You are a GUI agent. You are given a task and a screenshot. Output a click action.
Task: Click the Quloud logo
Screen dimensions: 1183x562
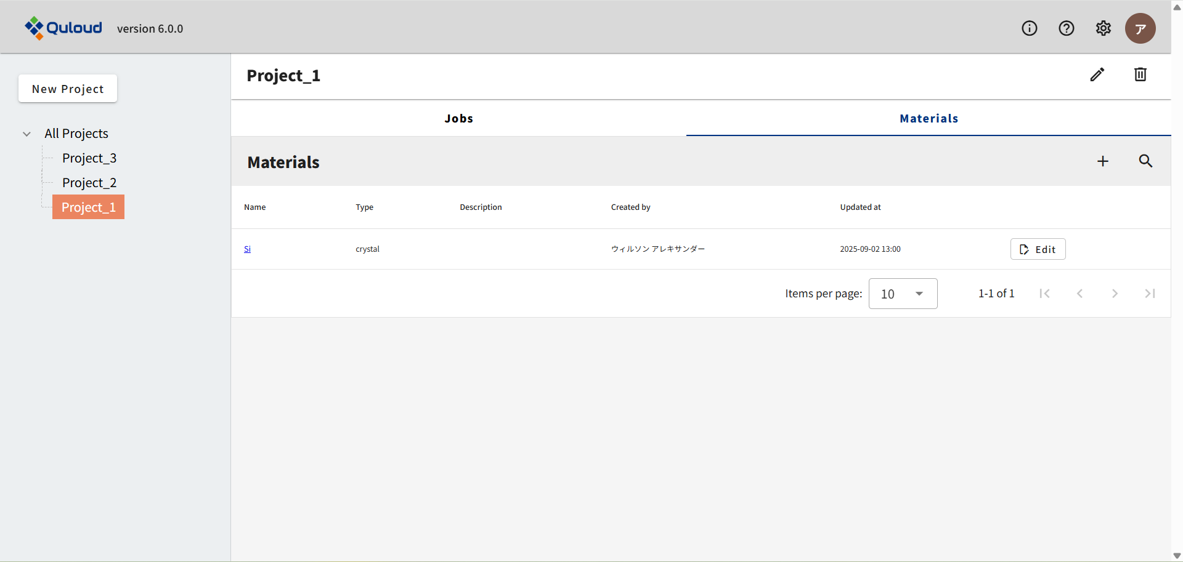[x=63, y=28]
